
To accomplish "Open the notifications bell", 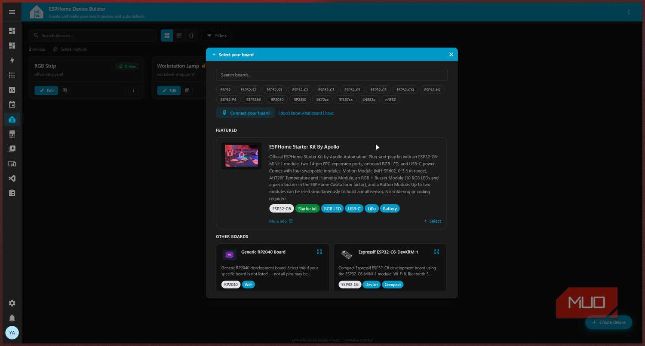I will [12, 318].
